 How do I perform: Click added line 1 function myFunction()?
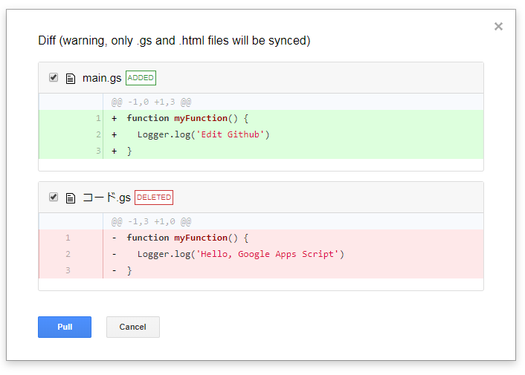[261, 118]
